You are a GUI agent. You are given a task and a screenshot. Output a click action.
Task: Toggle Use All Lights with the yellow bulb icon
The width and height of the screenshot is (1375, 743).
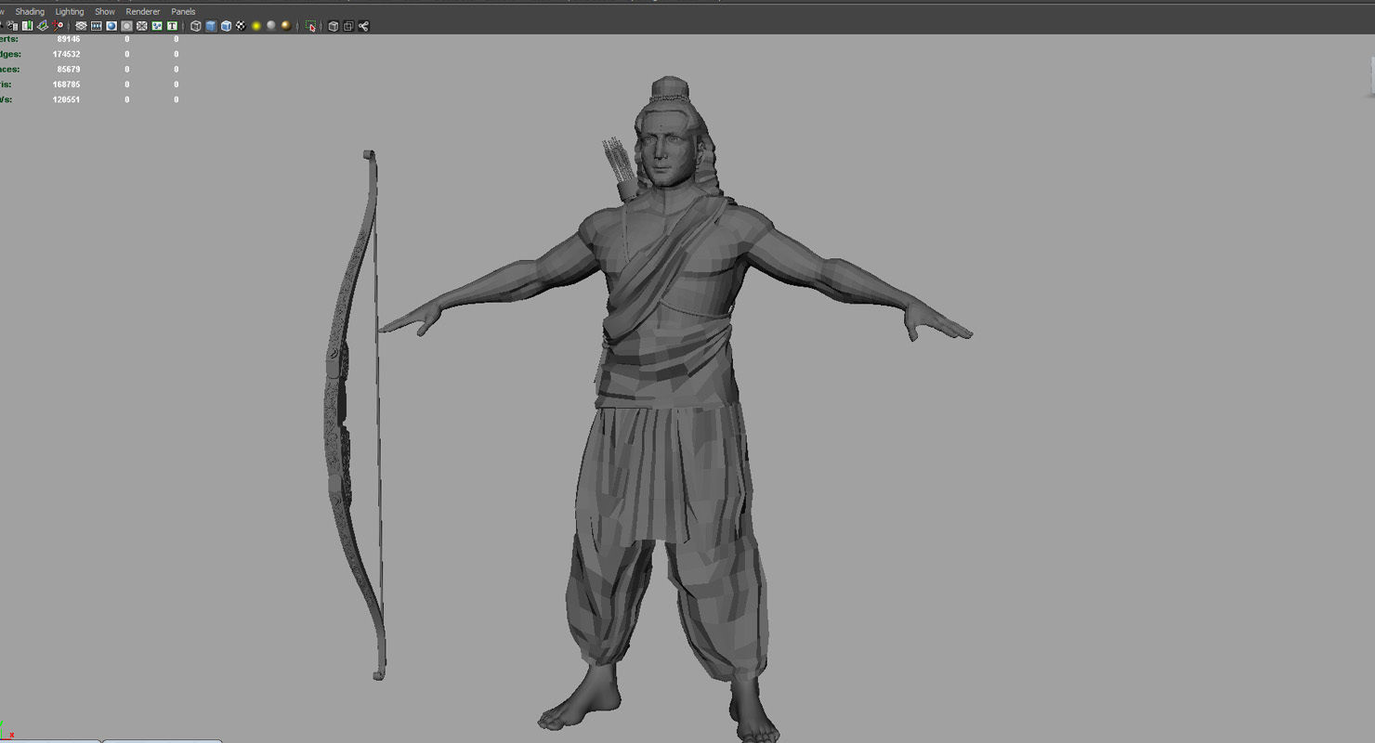click(256, 26)
